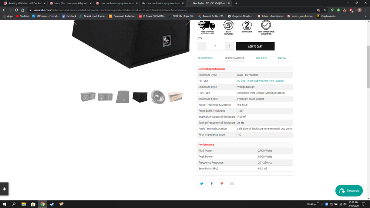Viewport: 370px width, 208px height.
Task: Select the black angled enclosure thumbnail
Action: click(140, 97)
